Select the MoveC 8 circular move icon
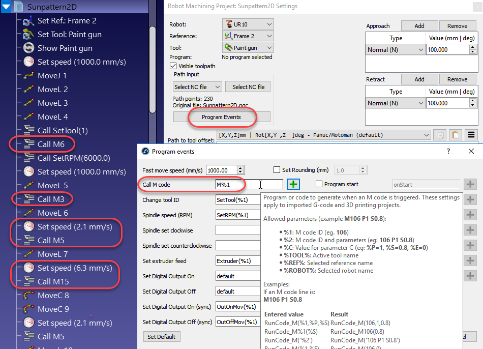The height and width of the screenshot is (349, 483). (28, 296)
